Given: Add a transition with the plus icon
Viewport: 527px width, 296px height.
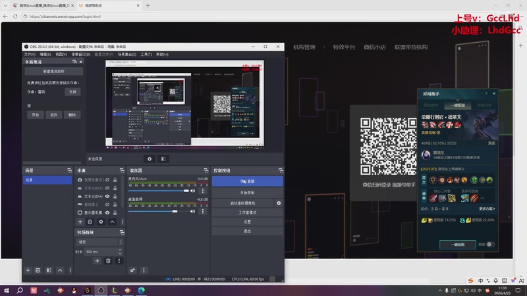Looking at the screenshot, I should click(97, 260).
